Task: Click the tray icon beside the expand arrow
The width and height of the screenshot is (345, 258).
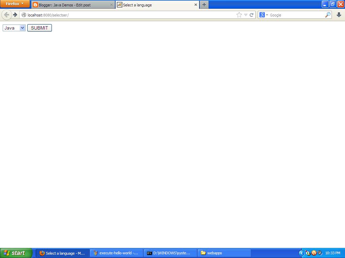Action: click(x=308, y=253)
